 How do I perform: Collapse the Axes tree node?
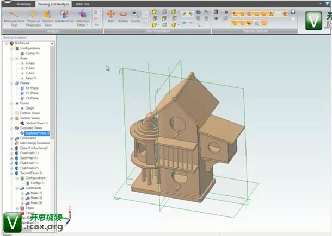11,58
